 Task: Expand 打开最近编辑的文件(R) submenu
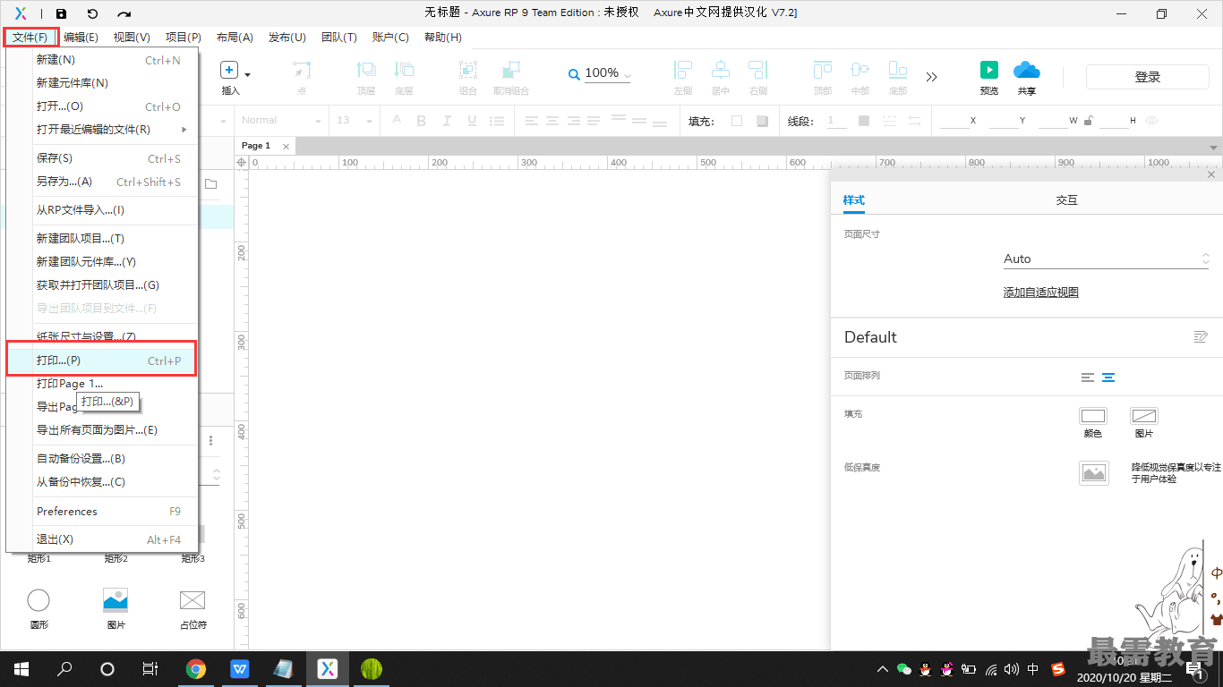184,130
